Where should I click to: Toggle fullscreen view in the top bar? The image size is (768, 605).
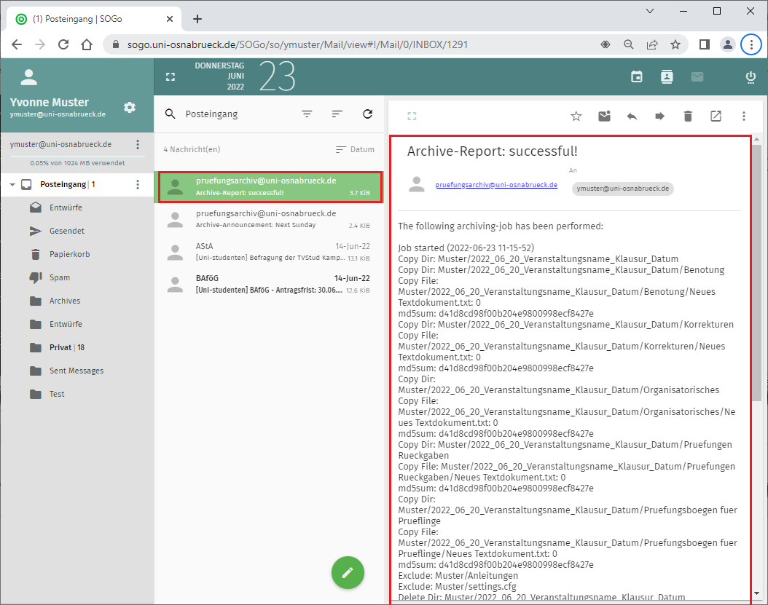[171, 76]
